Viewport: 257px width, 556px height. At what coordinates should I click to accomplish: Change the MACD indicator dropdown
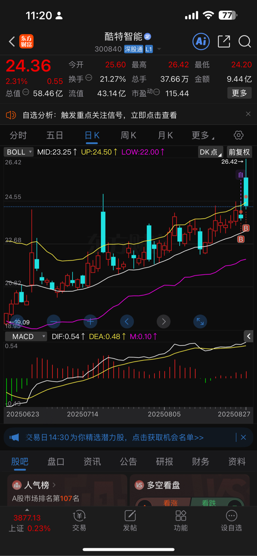[x=26, y=337]
